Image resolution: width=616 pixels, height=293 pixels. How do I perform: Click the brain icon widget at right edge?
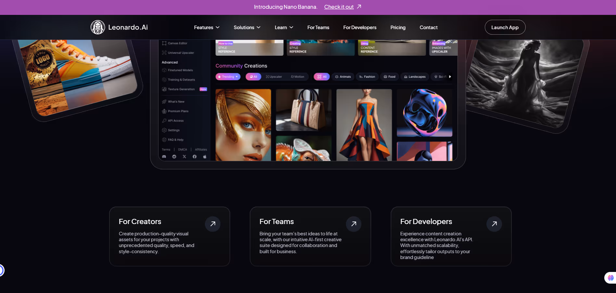610,278
